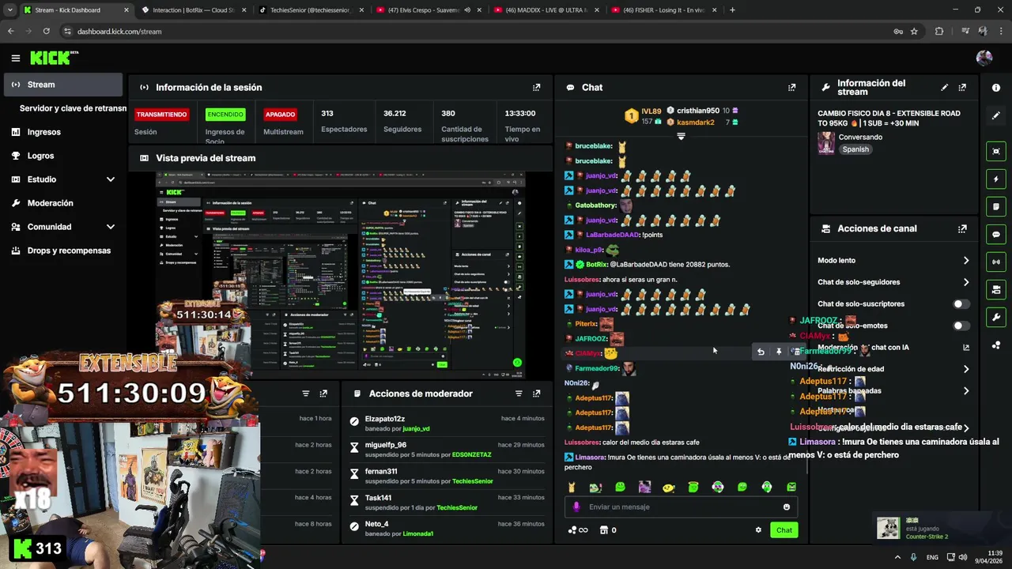Click the Elzapato12z moderator action entry
The width and height of the screenshot is (1012, 569).
point(447,424)
